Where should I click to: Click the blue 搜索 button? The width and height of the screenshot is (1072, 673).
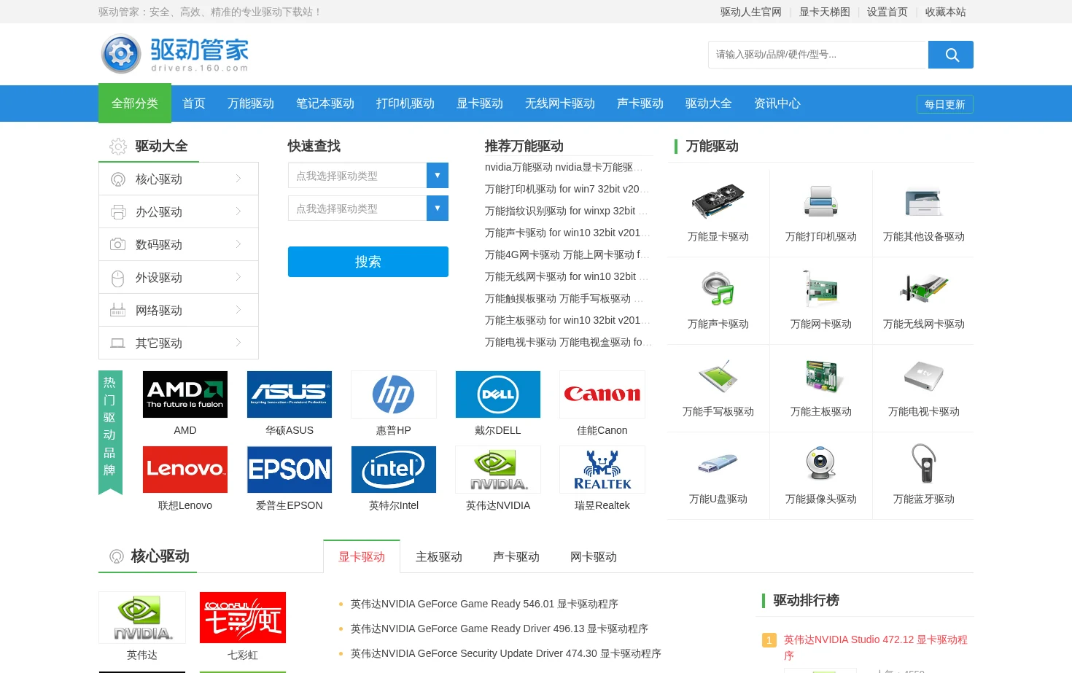[x=368, y=262]
